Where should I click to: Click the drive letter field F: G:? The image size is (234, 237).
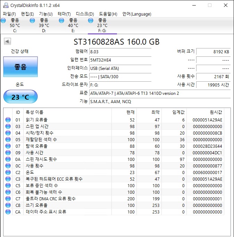(120, 85)
